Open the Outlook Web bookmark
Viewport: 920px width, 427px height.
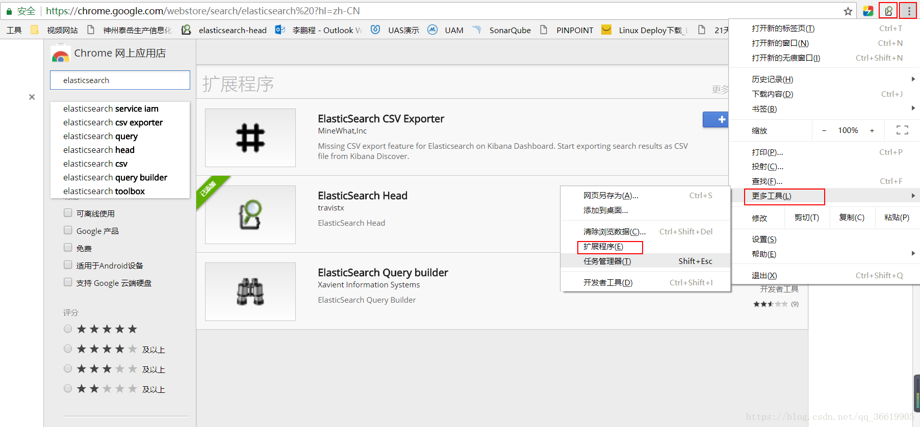[x=319, y=30]
